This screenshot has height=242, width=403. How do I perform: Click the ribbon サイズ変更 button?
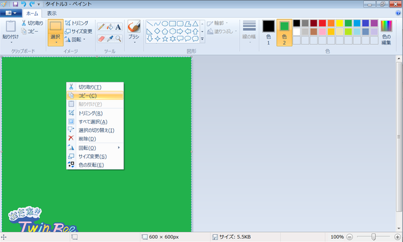coord(79,31)
